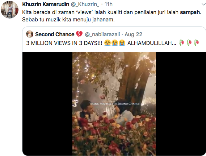
Task: Click the quoted tweet's small avatar
Action: coord(30,34)
